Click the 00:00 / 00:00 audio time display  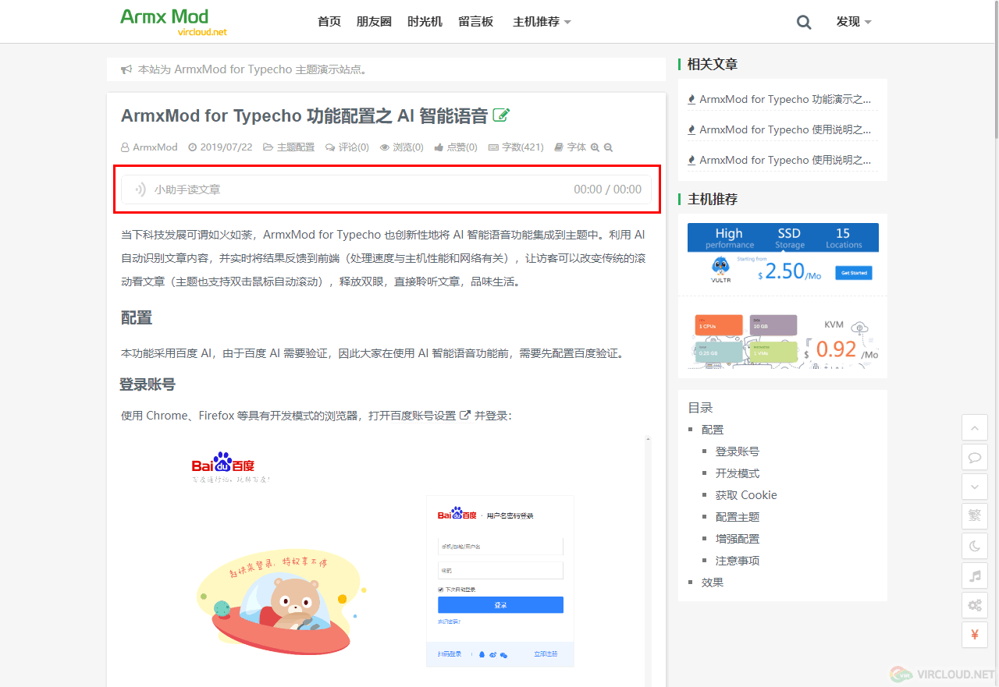click(x=608, y=189)
